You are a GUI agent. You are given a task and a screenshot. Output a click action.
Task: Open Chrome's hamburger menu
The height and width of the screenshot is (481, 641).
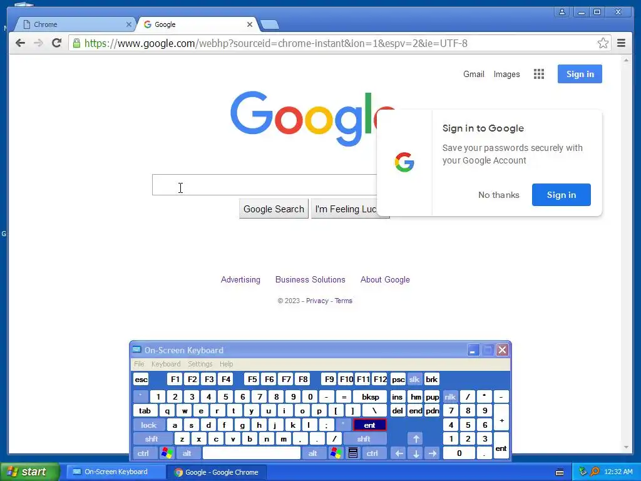621,43
